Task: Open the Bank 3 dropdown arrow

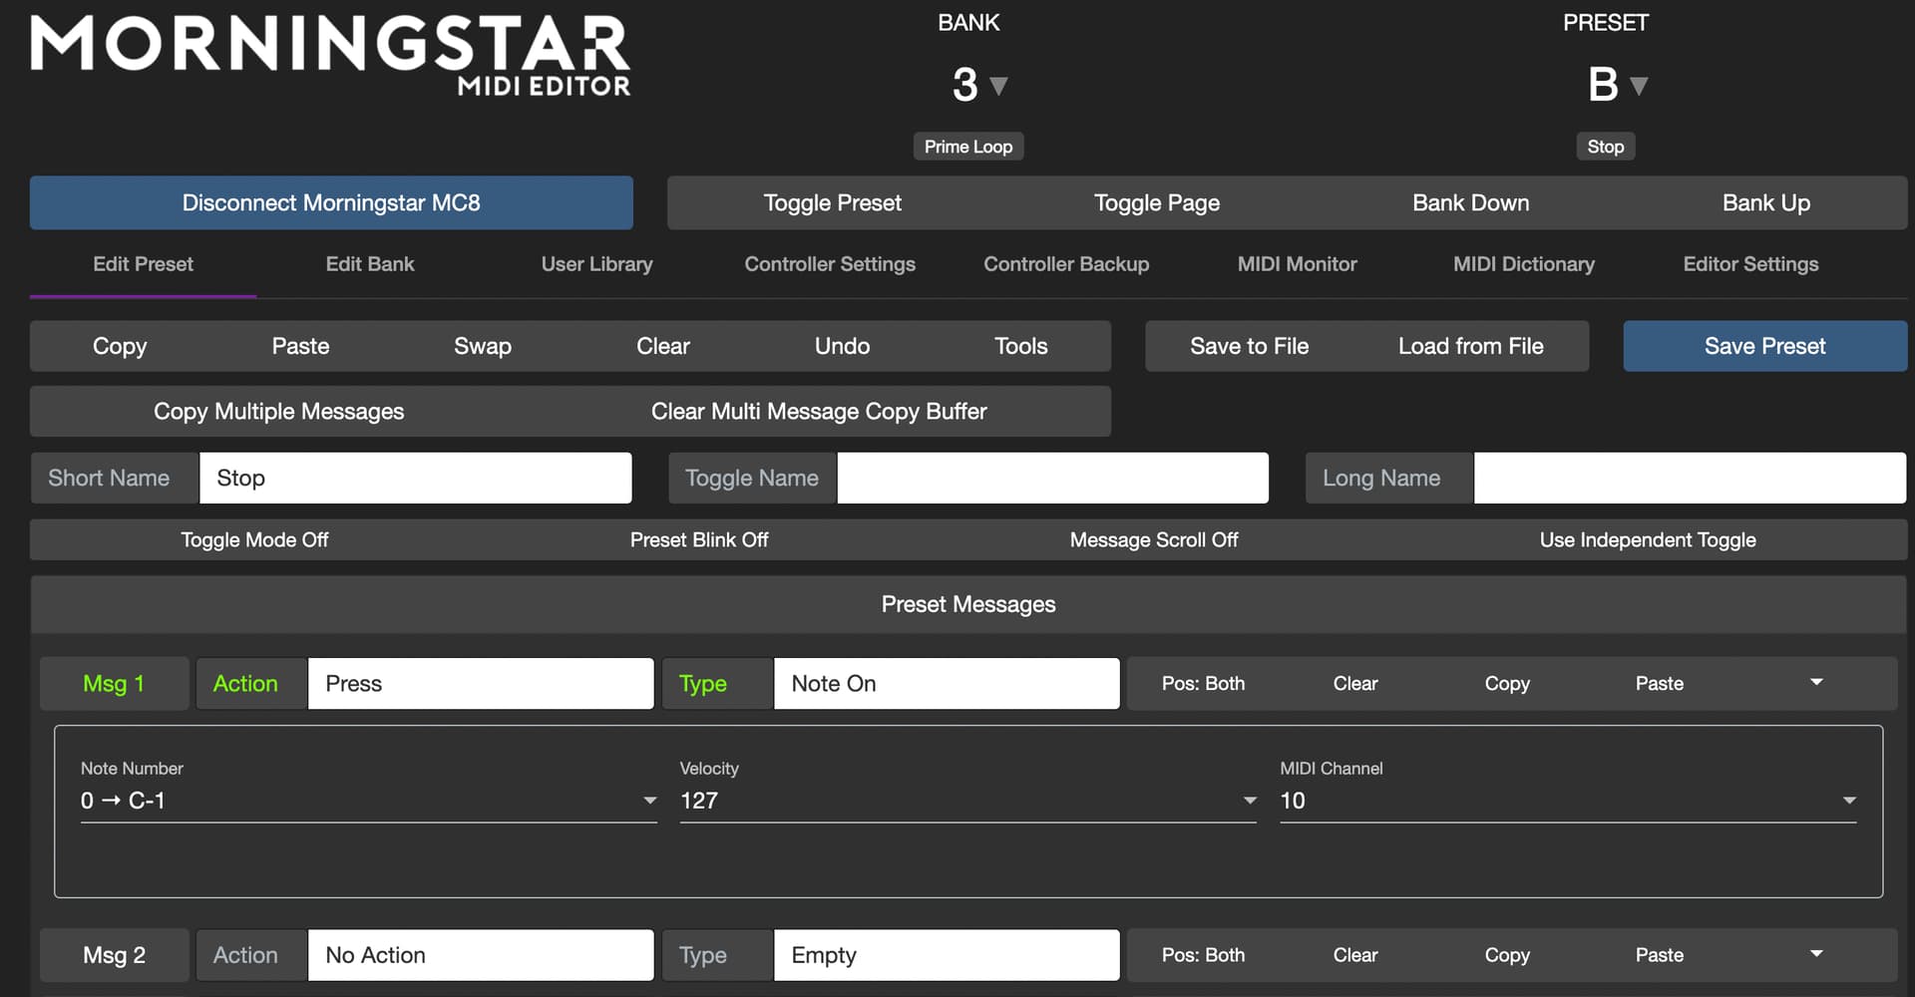Action: (x=998, y=86)
